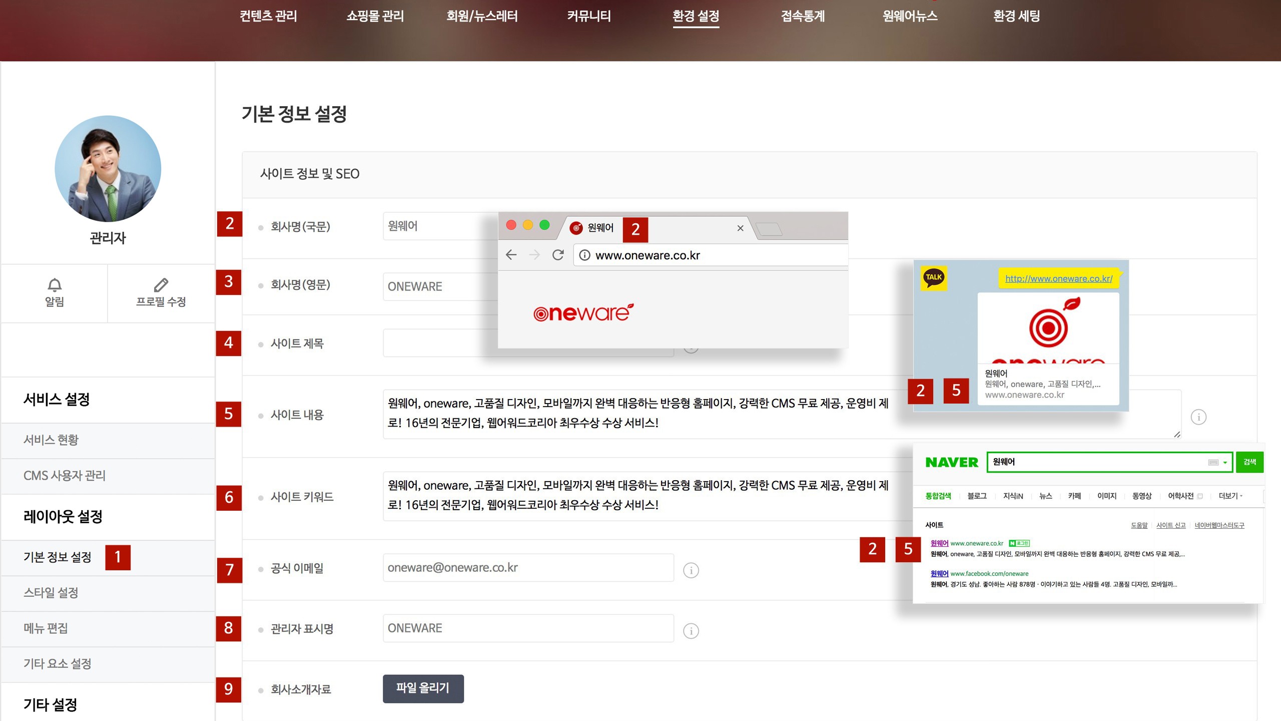Close the 원웨어 browser tab with X
Screen dimensions: 1281x721
(x=740, y=228)
